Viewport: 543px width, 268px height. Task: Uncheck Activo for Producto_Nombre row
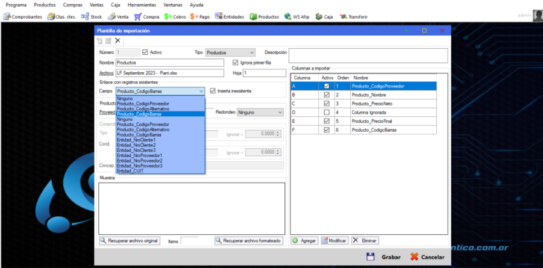[x=327, y=95]
